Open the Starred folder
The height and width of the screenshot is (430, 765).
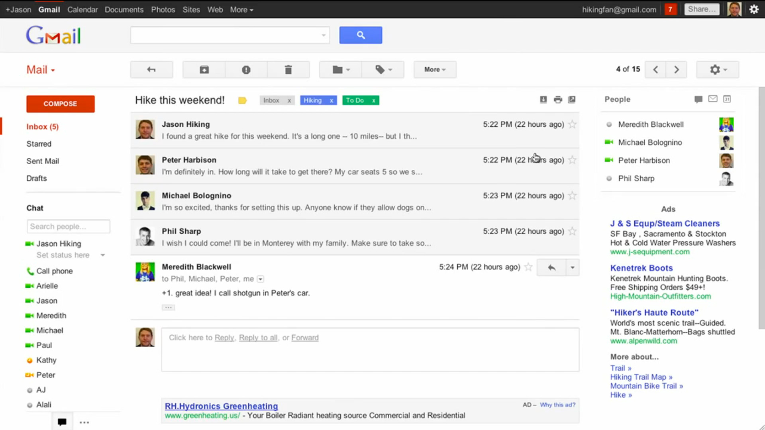(x=39, y=144)
